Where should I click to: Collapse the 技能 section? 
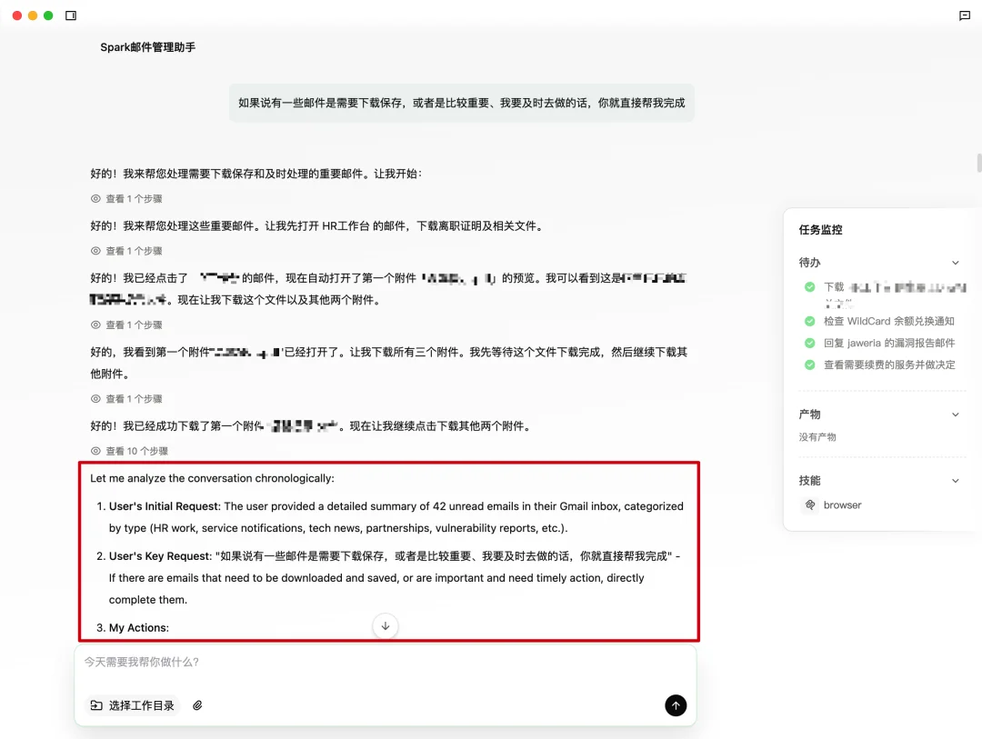[956, 480]
